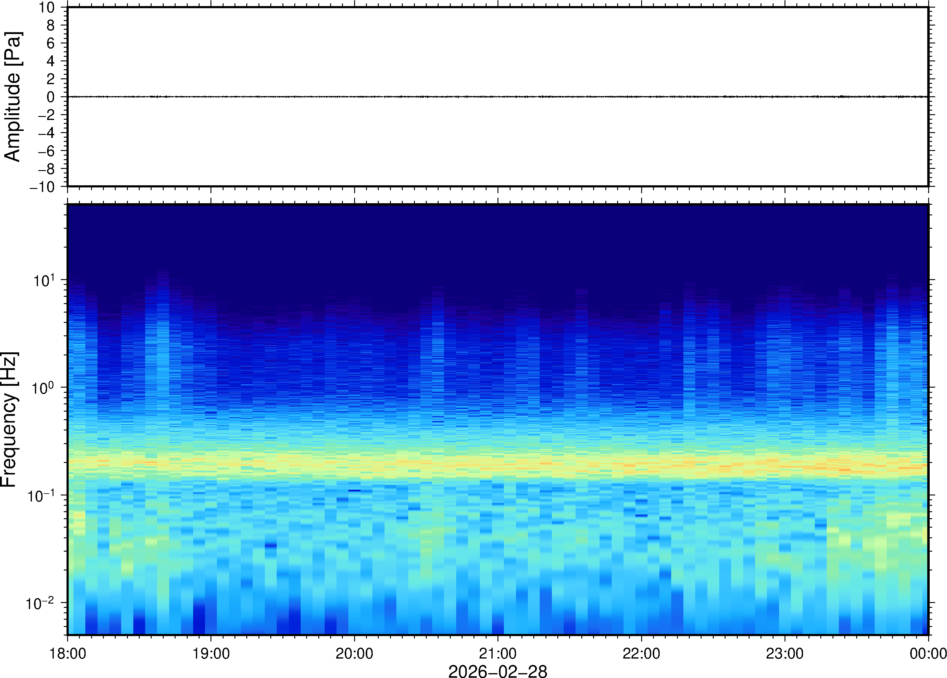Click the 10⁰ frequency tick label

coord(43,388)
